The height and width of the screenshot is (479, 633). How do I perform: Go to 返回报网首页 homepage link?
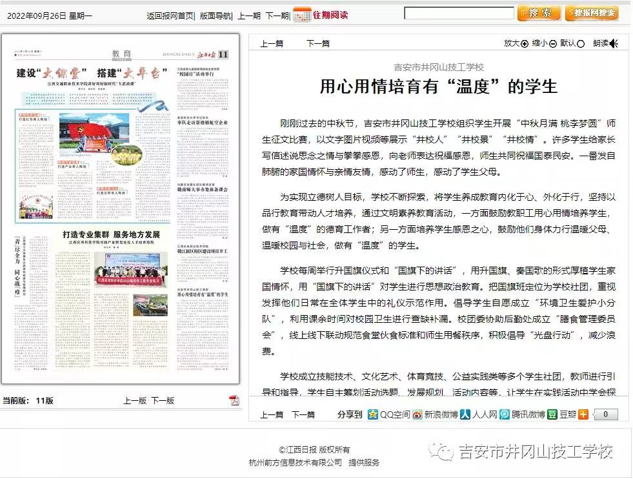click(x=170, y=16)
